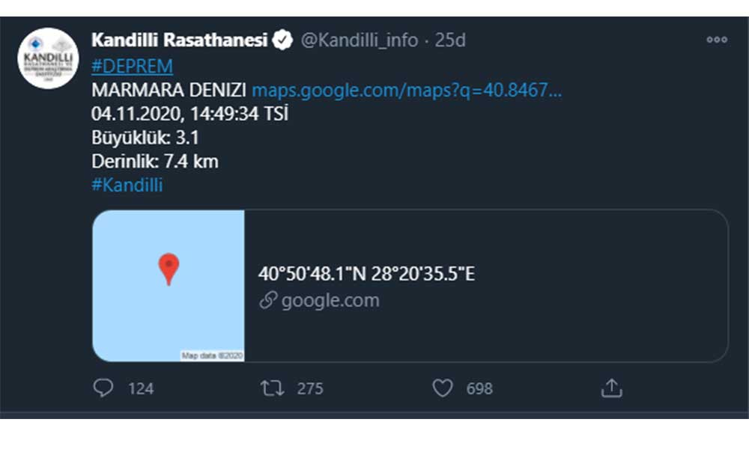
Task: Click the chain link icon beside google.com
Action: (x=268, y=301)
